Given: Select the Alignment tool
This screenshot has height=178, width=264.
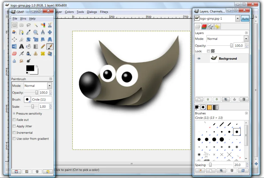Looking at the screenshot, I should tap(14, 39).
